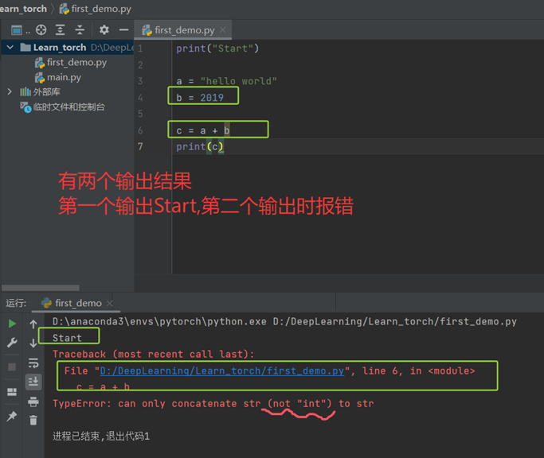The height and width of the screenshot is (458, 544).
Task: Click the down stack trace arrow
Action: pos(33,343)
